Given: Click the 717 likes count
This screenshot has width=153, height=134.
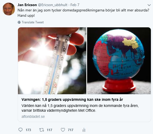Looking at the screenshot, I should [71, 130].
